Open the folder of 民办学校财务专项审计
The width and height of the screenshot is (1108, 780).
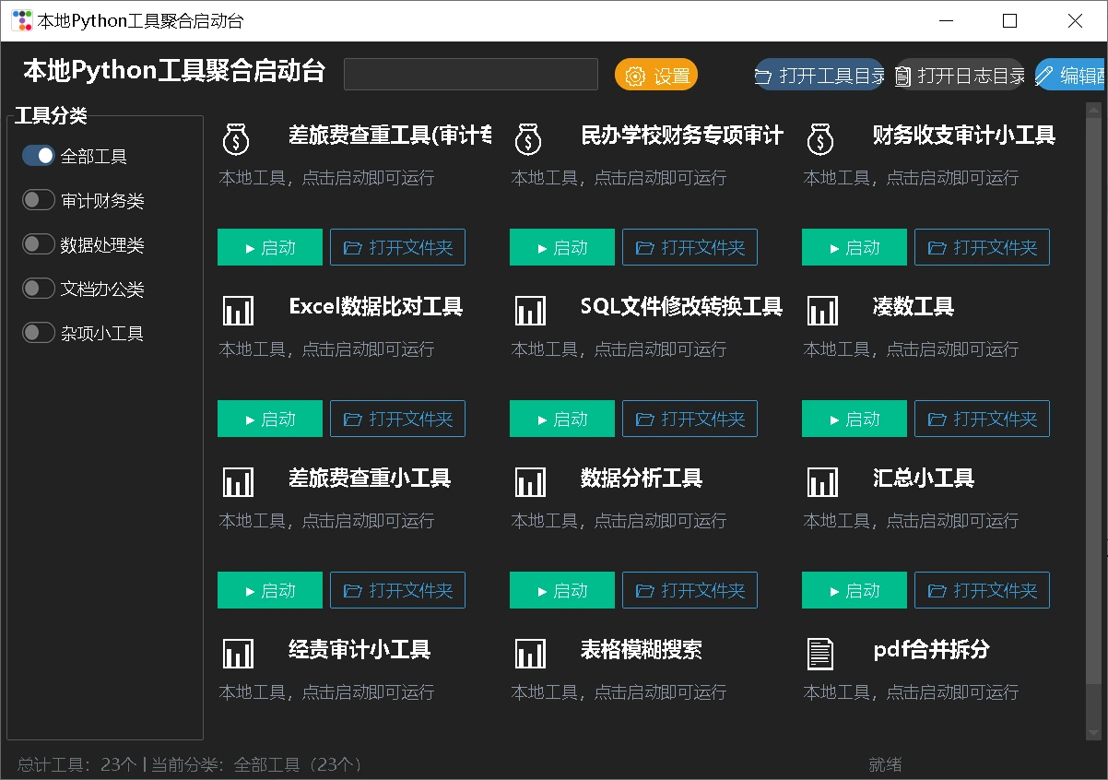tap(690, 247)
